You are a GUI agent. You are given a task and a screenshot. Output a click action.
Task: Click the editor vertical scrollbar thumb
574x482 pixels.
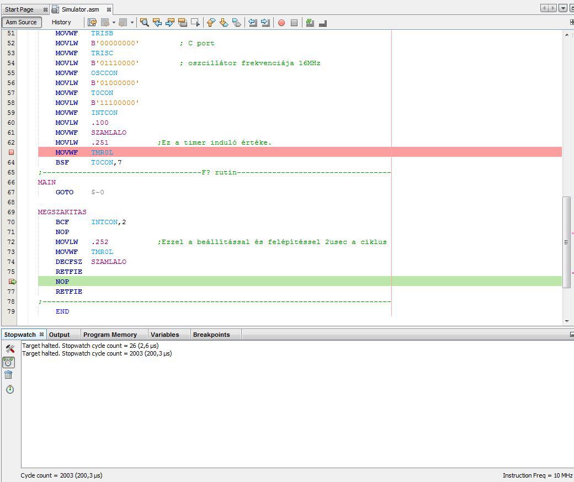566,242
